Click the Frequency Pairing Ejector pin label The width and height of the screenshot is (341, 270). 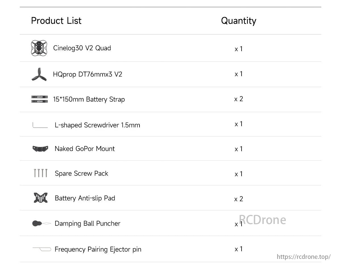click(98, 249)
